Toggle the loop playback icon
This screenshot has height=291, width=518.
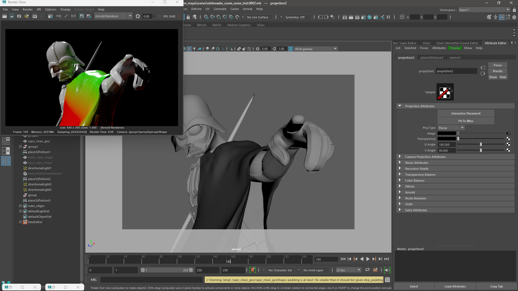click(367, 270)
